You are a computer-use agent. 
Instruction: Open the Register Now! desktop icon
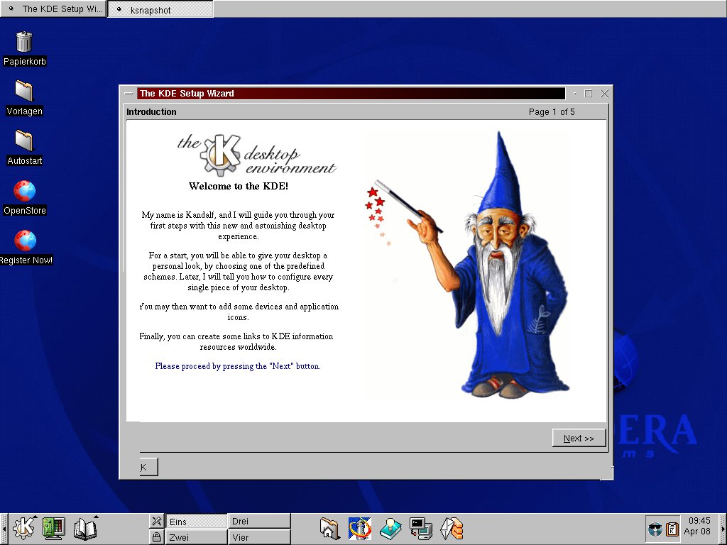click(26, 248)
